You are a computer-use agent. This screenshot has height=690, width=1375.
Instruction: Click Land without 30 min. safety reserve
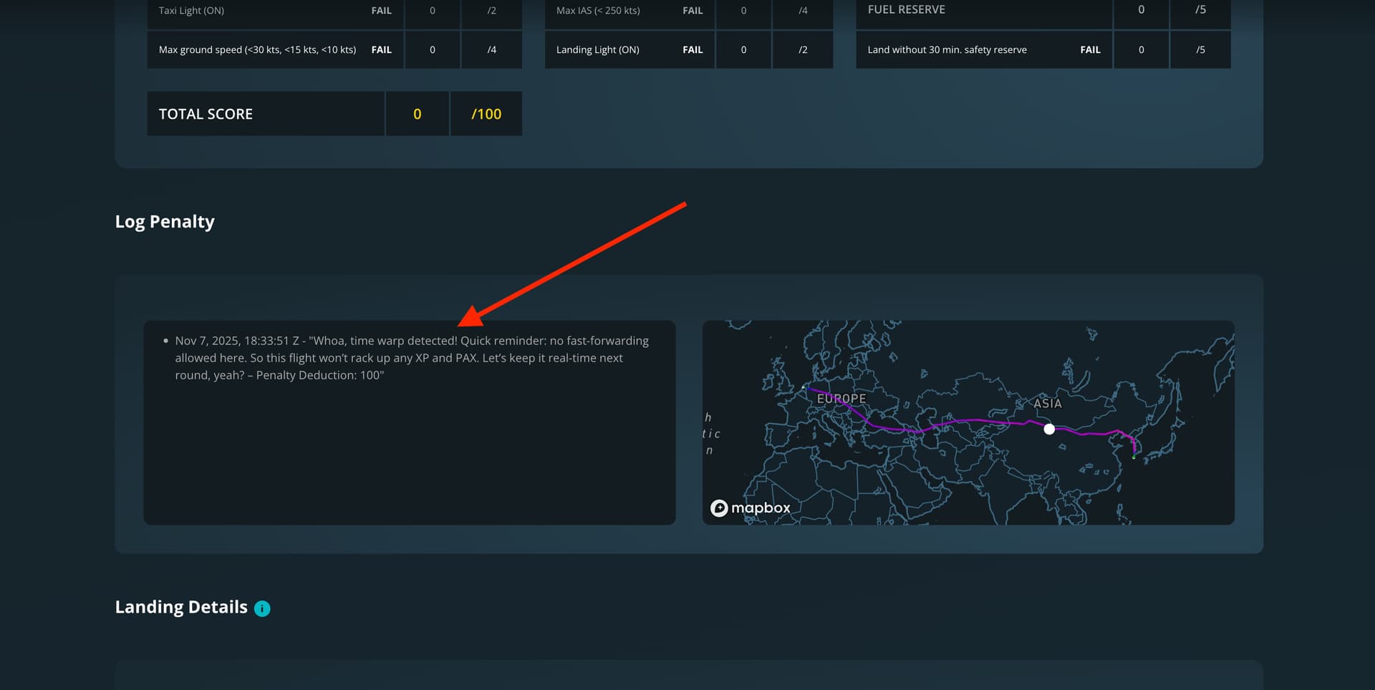point(947,49)
